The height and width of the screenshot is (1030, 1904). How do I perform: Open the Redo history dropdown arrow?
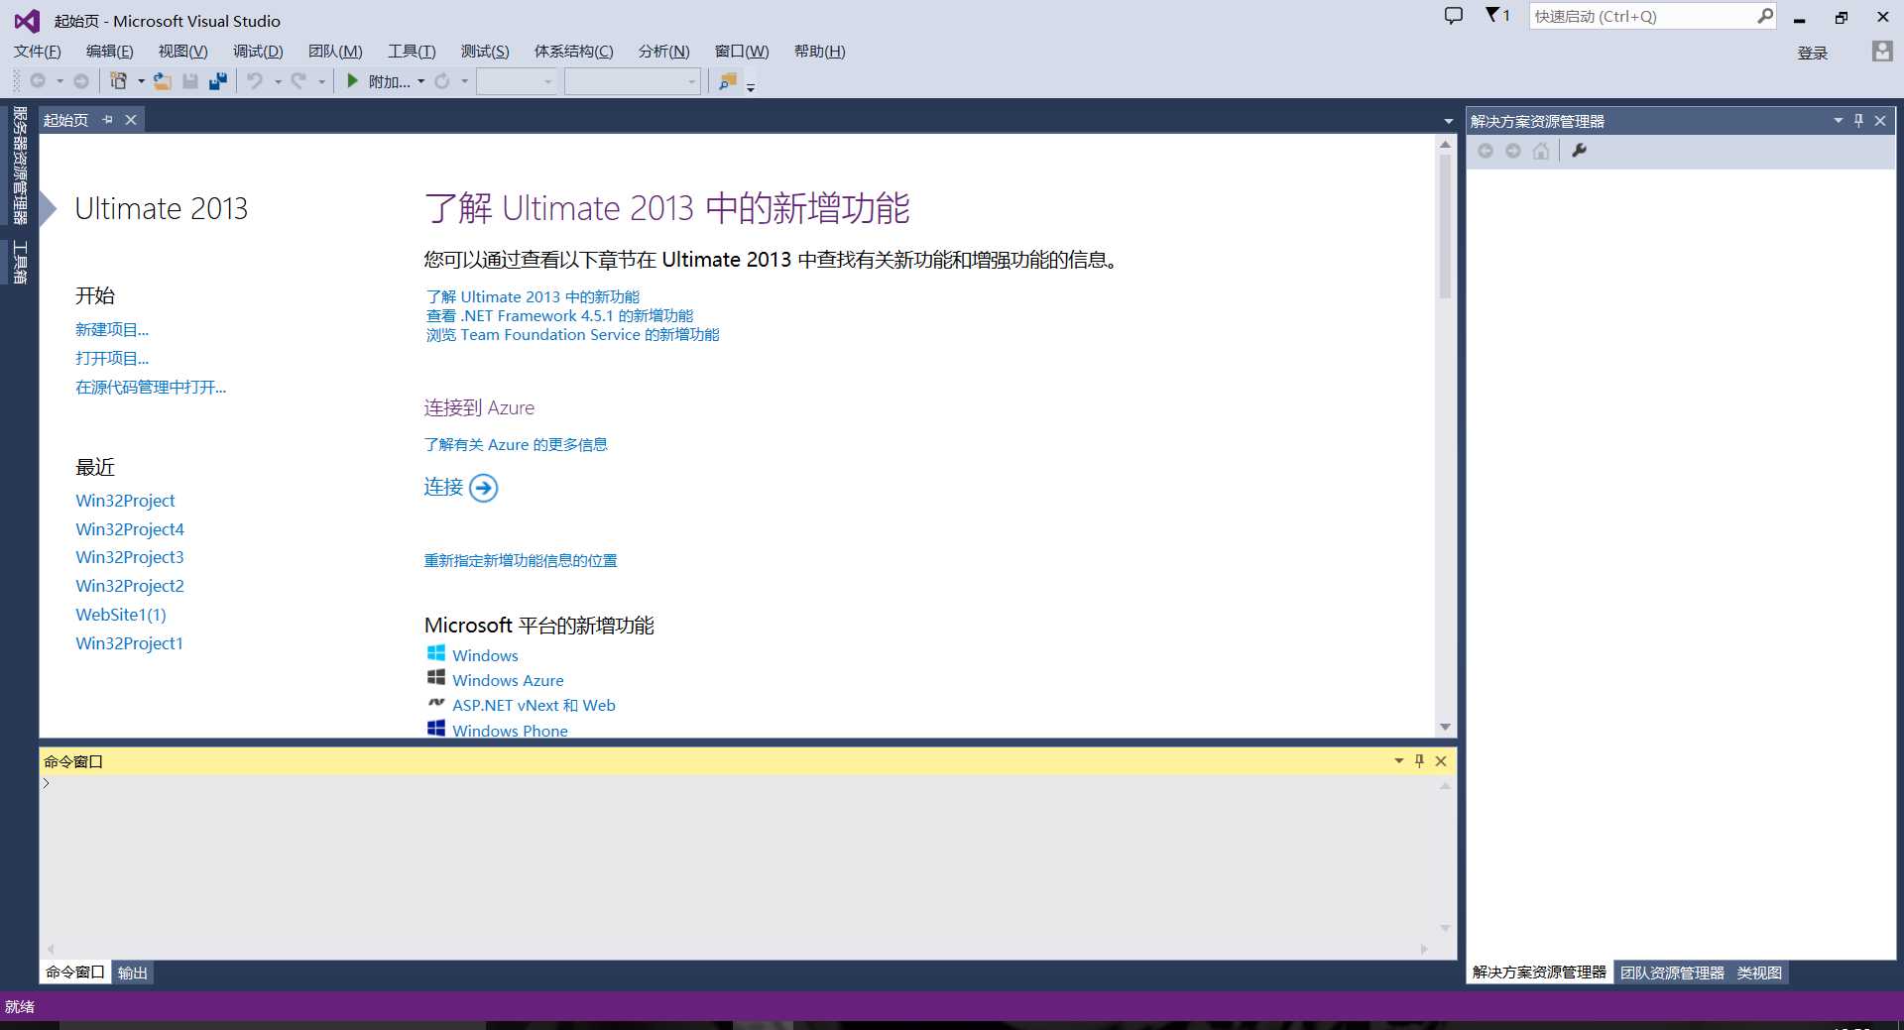pos(321,81)
